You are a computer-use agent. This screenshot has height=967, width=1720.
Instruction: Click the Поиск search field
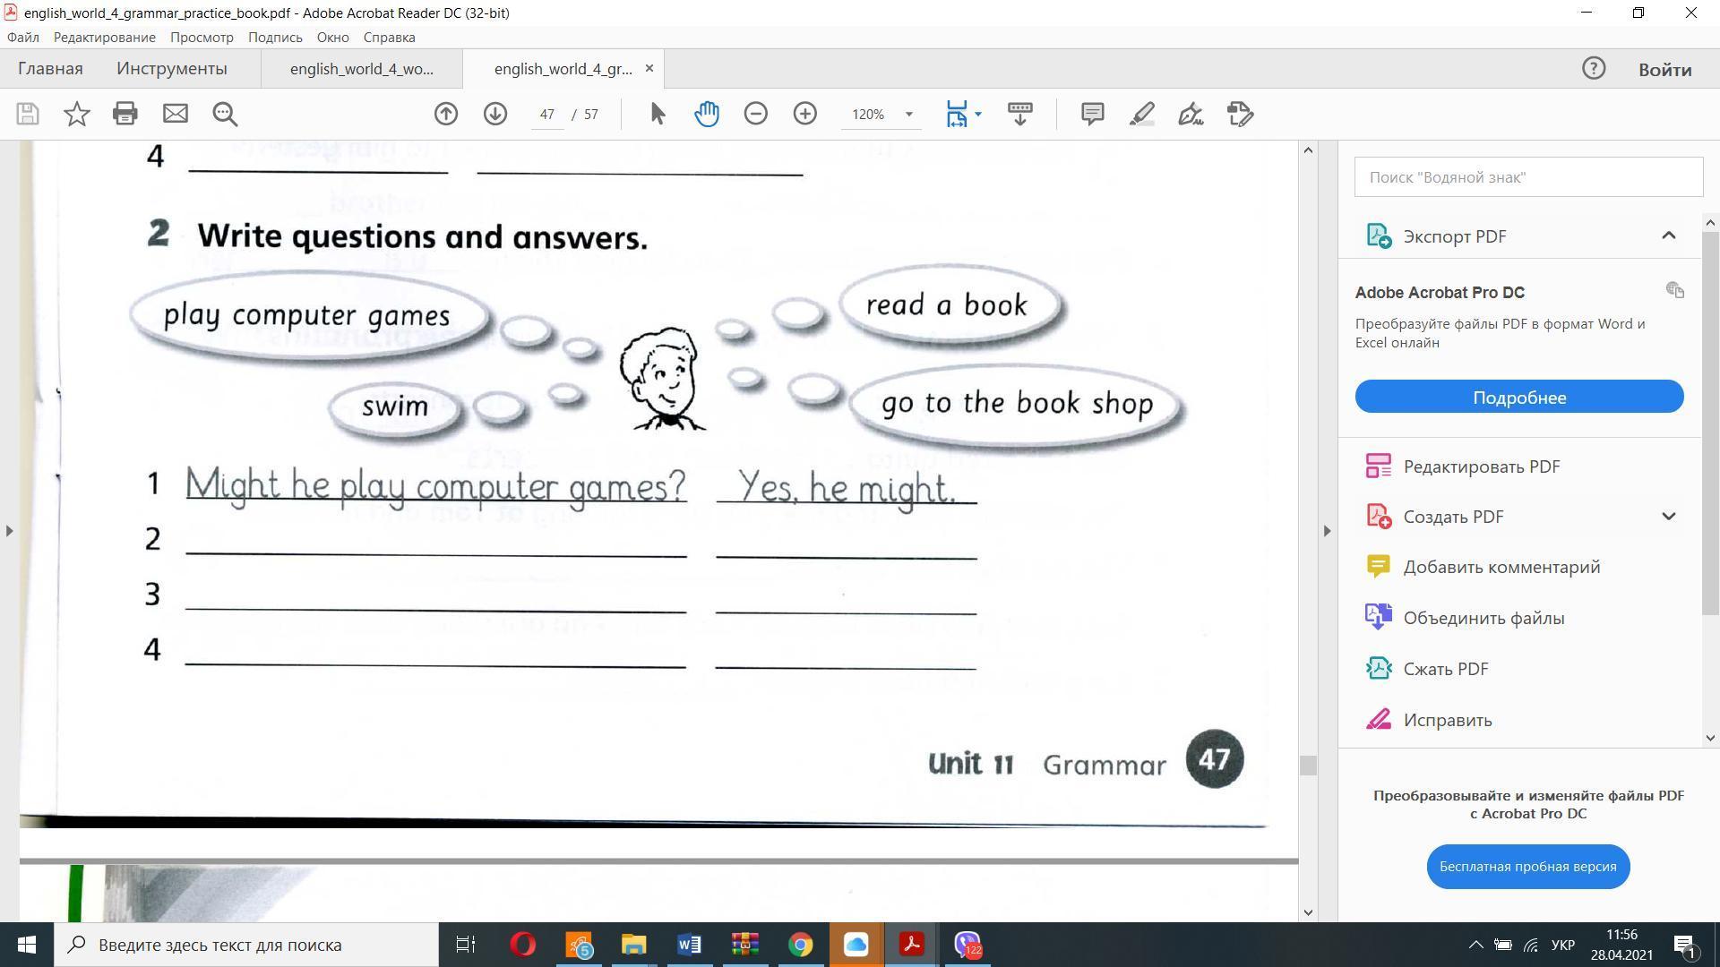[x=1527, y=177]
